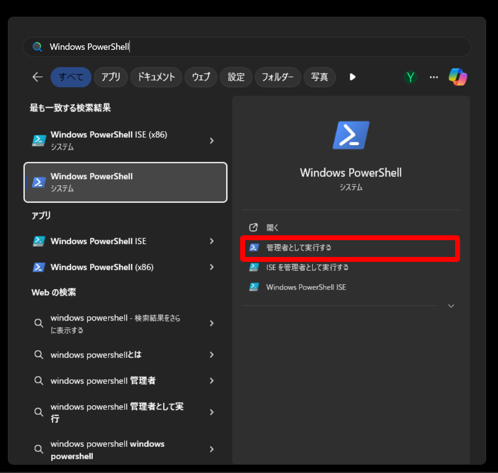Image resolution: width=498 pixels, height=473 pixels.
Task: Click Windows PowerShell title in details pane
Action: (x=351, y=173)
